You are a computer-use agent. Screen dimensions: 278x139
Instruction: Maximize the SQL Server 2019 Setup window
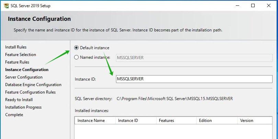tap(253, 6)
